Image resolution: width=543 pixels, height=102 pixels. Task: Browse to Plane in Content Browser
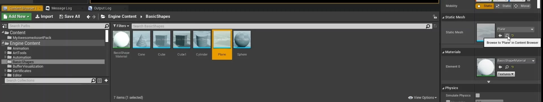coord(507,36)
